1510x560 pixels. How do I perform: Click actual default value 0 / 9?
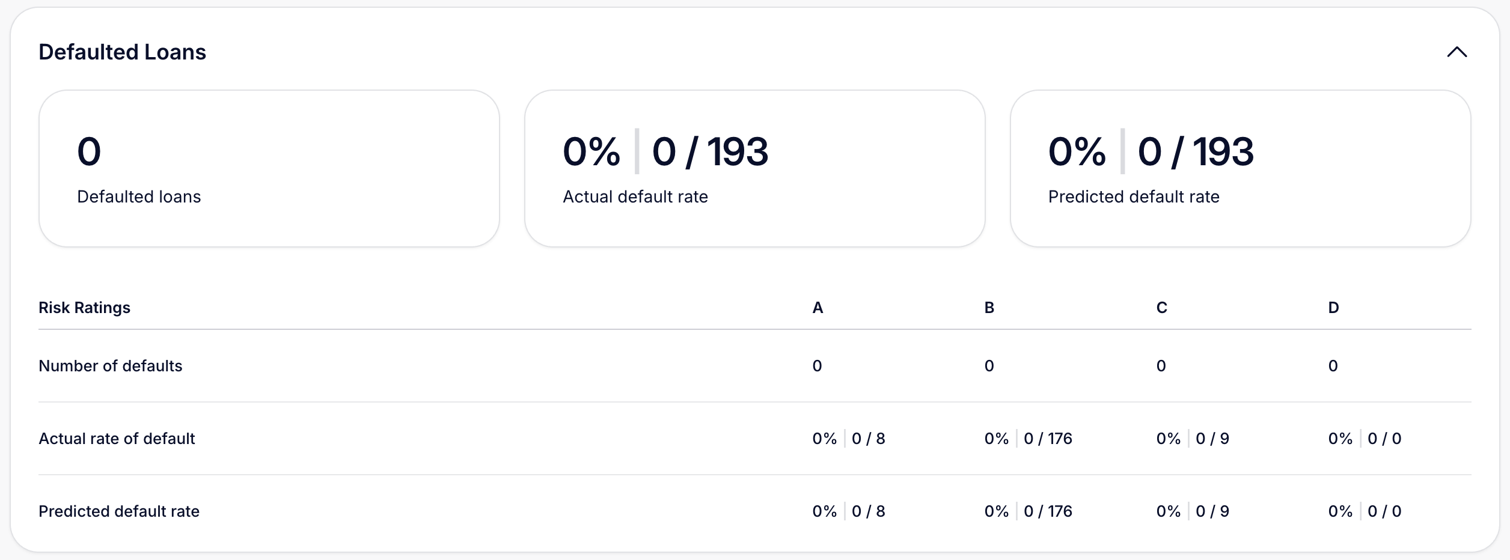1212,439
